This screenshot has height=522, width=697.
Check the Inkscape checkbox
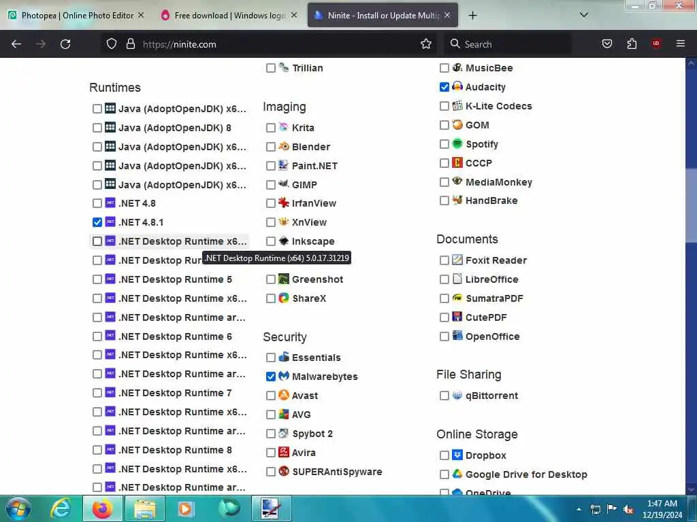point(271,241)
